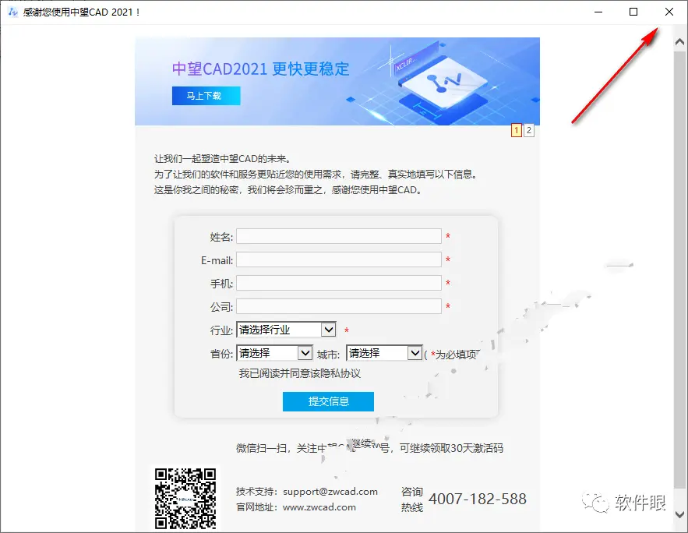
Task: Open the 行业 dropdown list
Action: [286, 330]
